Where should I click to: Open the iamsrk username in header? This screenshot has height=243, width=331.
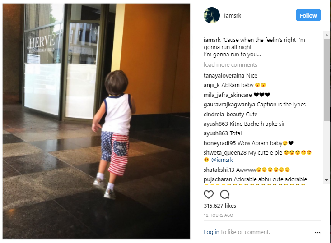tap(233, 16)
